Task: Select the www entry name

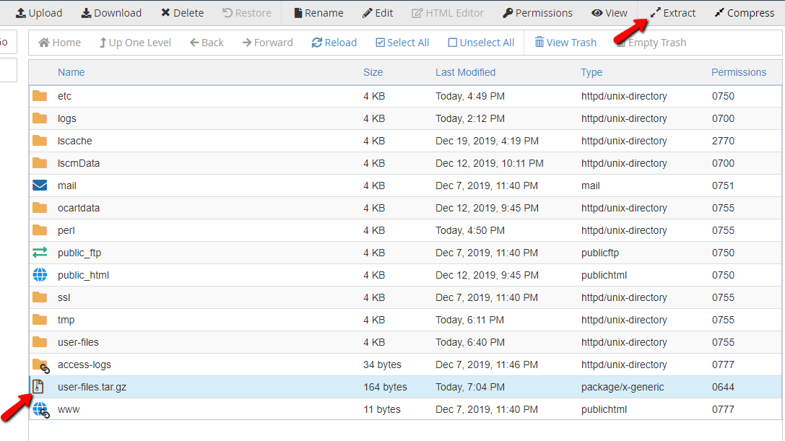Action: pyautogui.click(x=69, y=409)
